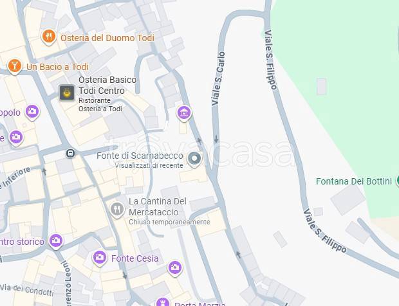Select the La Cantina Del Mercataccio label
The height and width of the screenshot is (306, 399).
(158, 206)
